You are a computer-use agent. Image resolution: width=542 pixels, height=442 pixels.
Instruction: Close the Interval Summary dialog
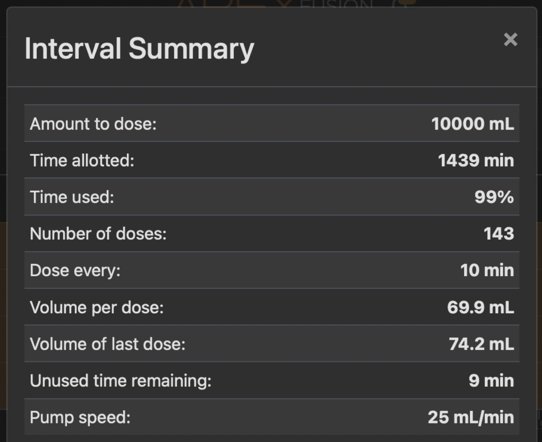(510, 40)
